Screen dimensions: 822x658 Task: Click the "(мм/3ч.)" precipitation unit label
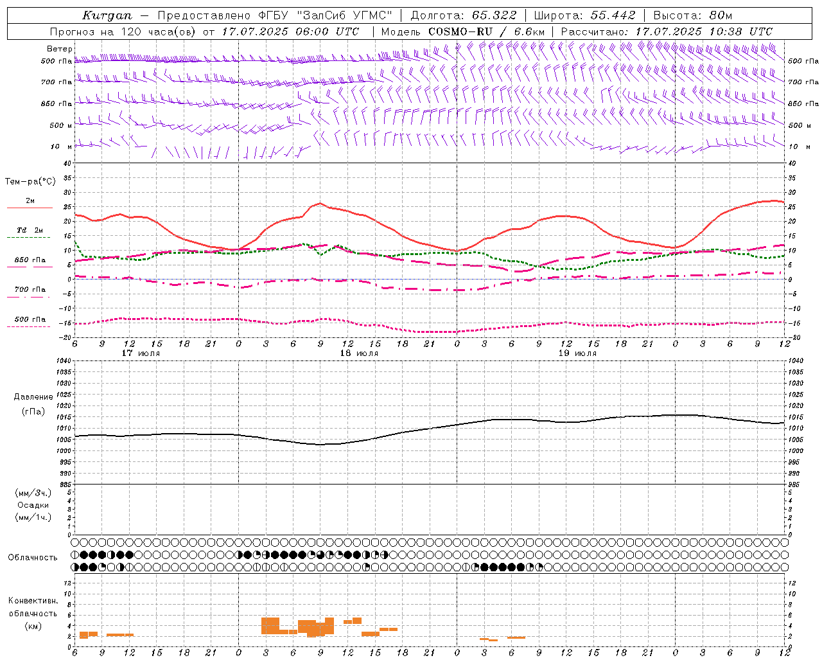[x=33, y=493]
